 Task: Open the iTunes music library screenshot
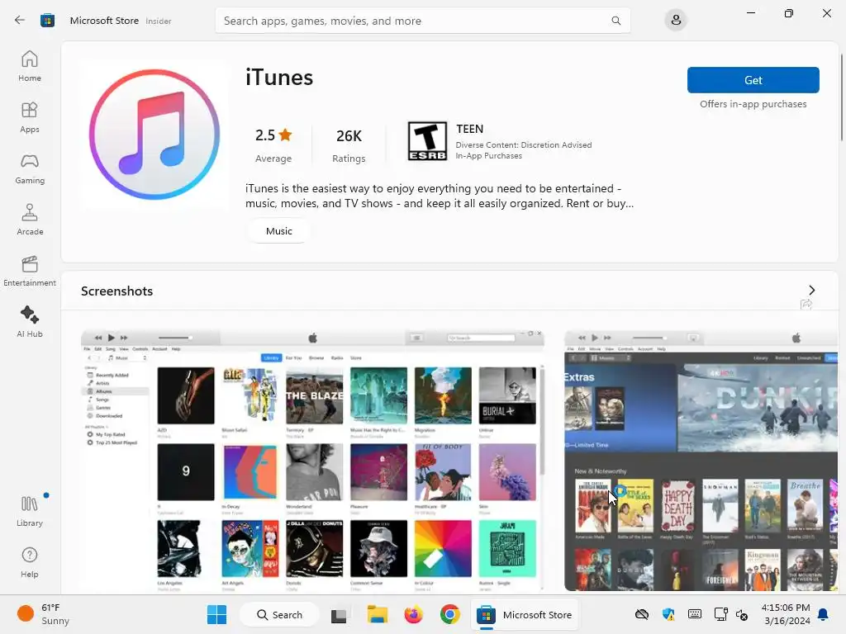click(312, 461)
